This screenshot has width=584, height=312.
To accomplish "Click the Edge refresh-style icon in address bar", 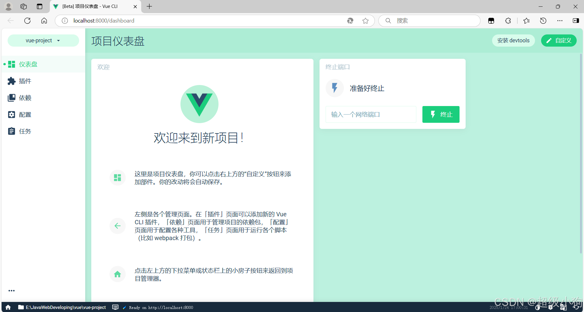I will (350, 21).
